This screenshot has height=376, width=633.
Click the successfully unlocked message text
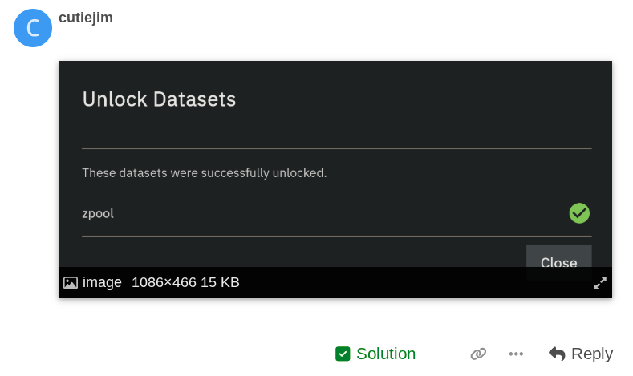pos(204,172)
